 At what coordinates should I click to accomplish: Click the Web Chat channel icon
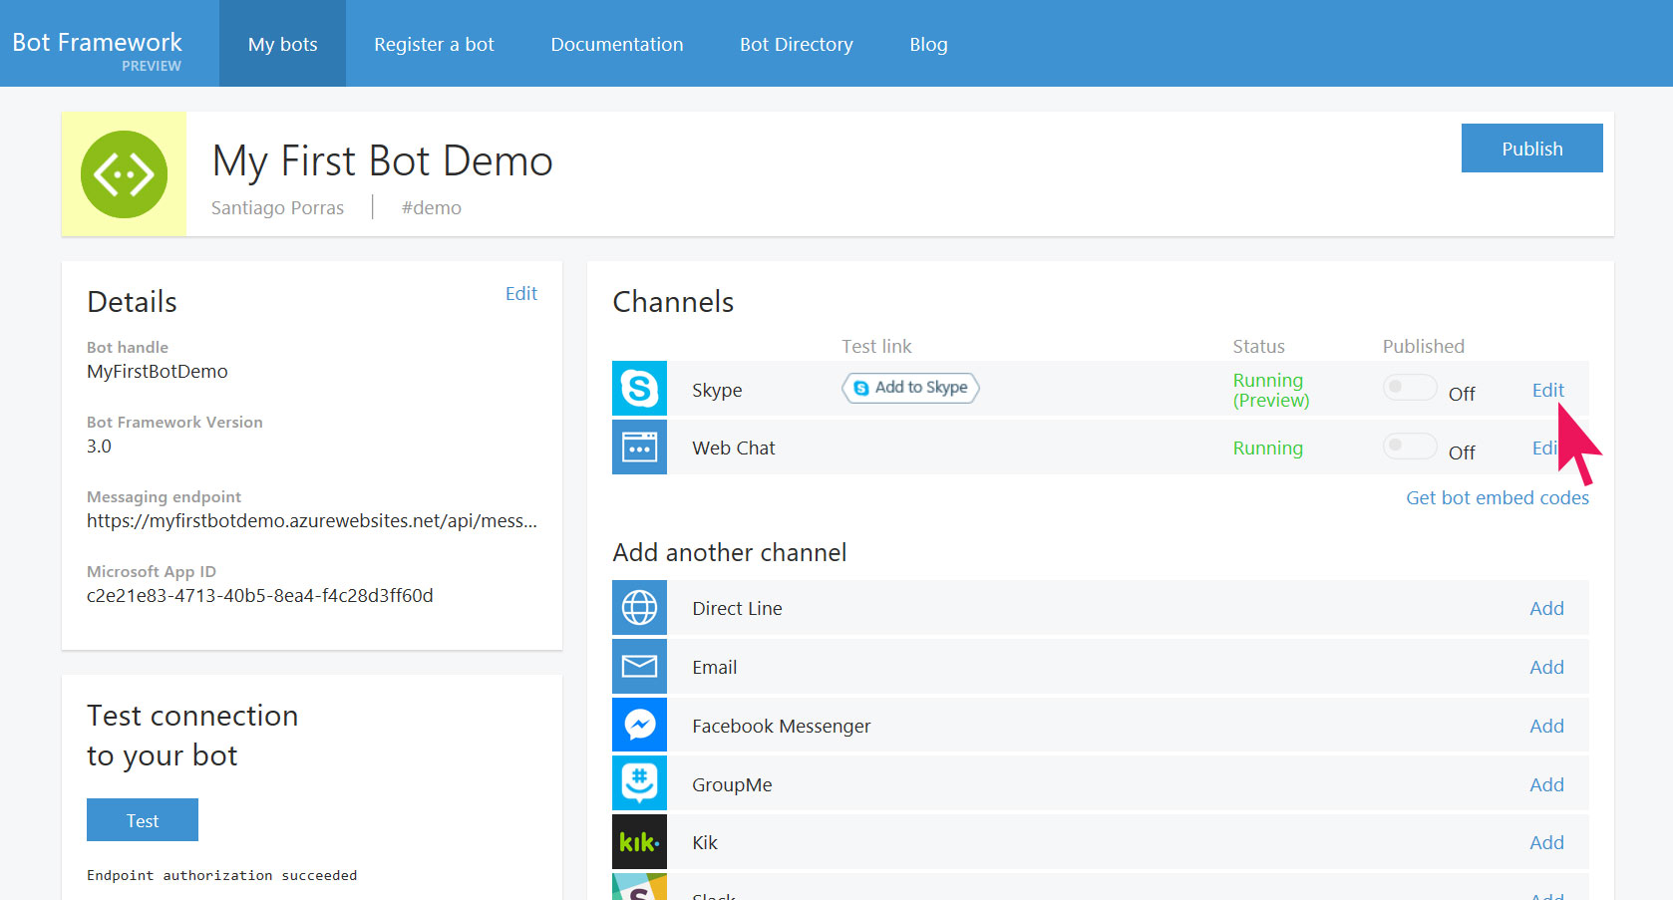(x=639, y=447)
